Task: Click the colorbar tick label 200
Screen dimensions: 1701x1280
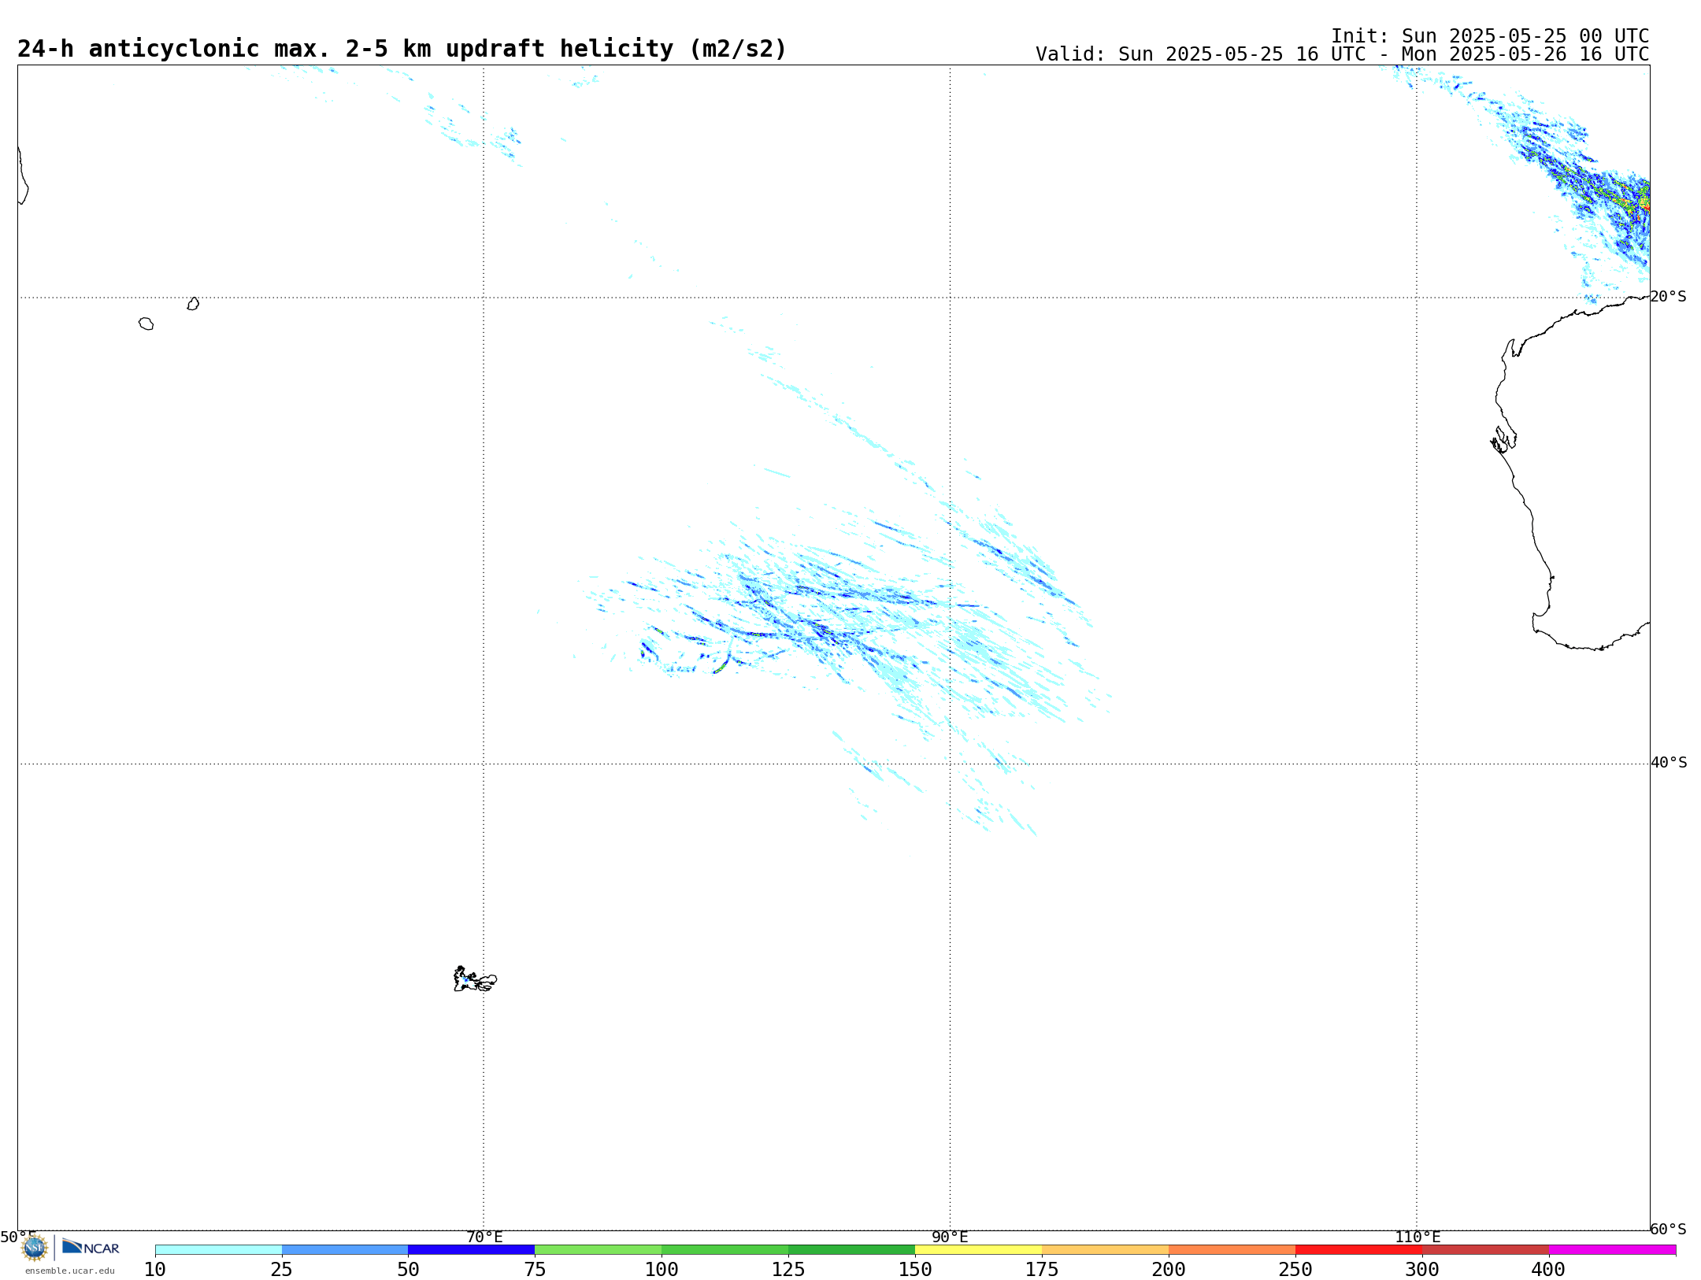Action: coord(1169,1270)
